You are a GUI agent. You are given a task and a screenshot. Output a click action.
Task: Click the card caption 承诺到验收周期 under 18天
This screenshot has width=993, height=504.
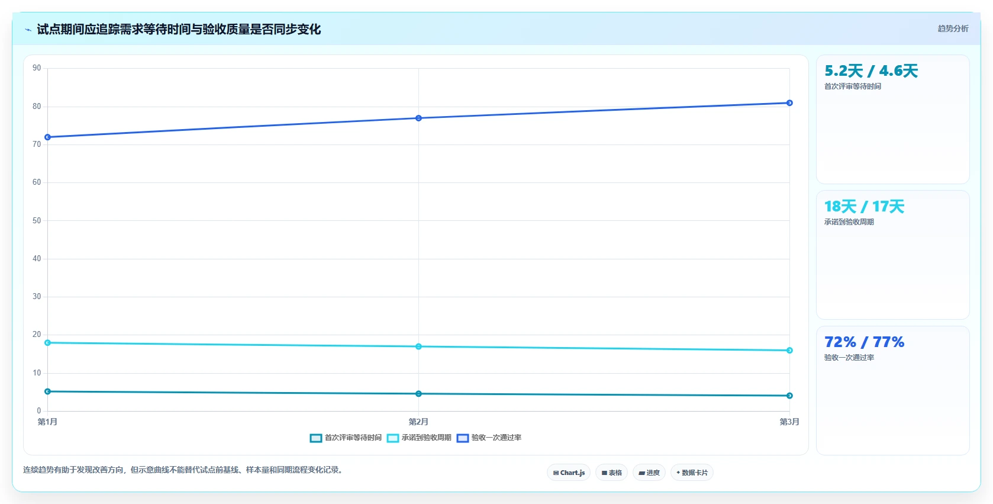point(849,222)
